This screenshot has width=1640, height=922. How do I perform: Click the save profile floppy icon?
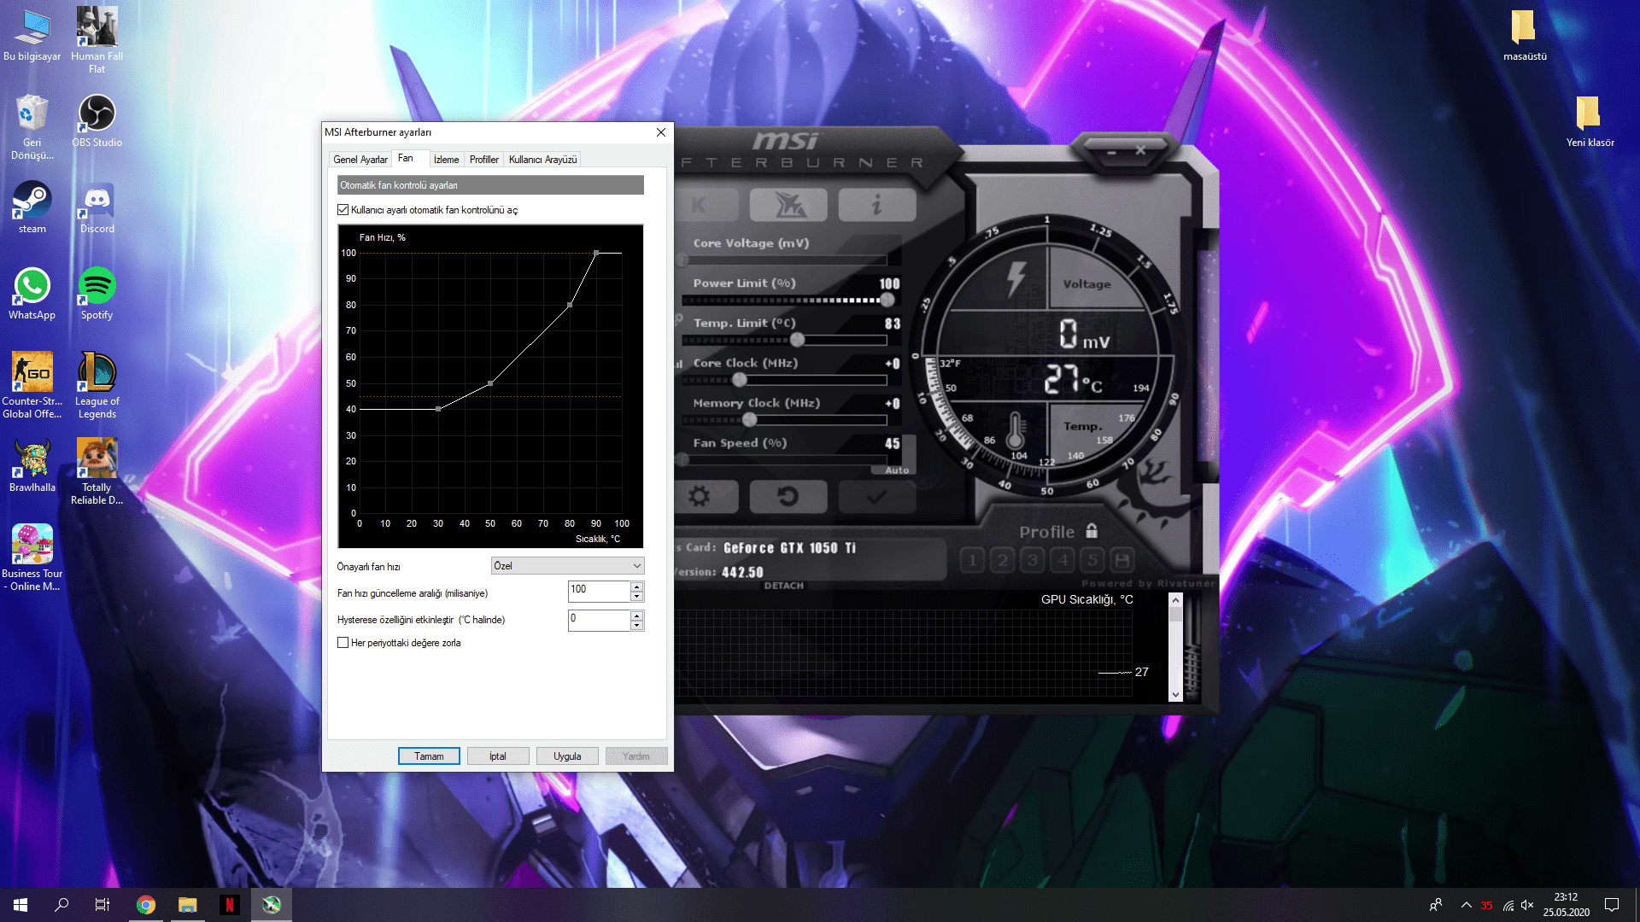[x=1122, y=560]
